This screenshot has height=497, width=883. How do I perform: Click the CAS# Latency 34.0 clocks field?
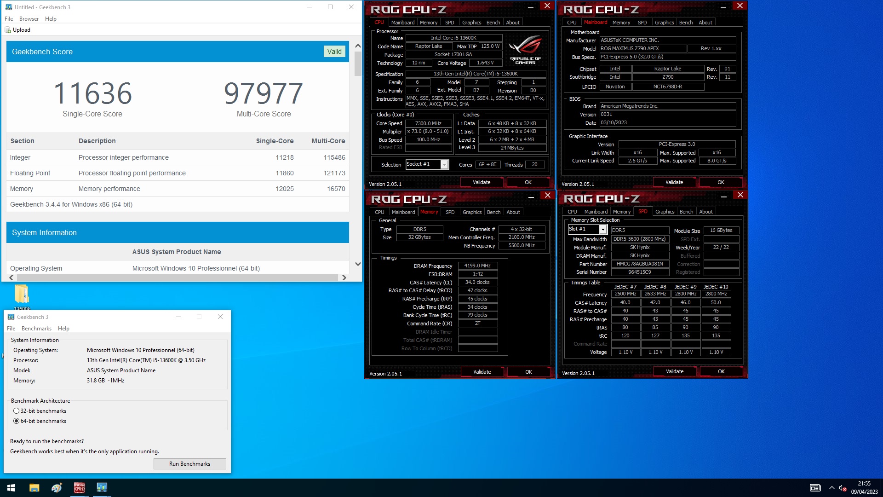[477, 282]
